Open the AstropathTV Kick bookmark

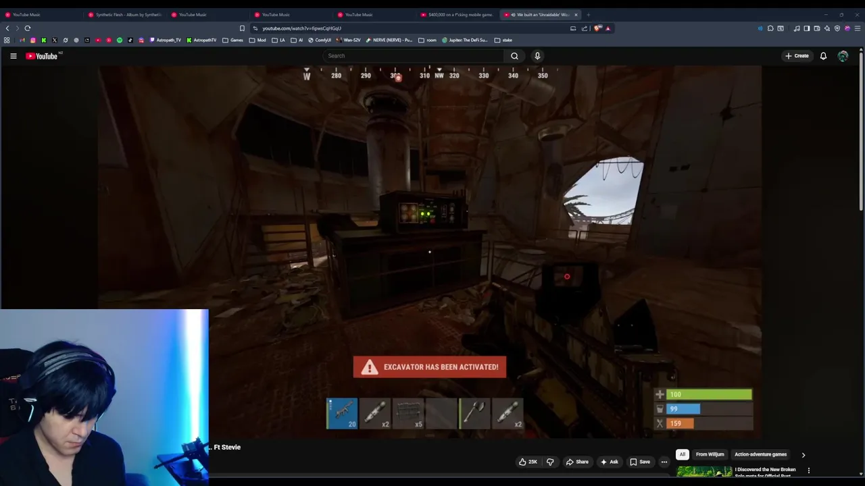[x=201, y=40]
